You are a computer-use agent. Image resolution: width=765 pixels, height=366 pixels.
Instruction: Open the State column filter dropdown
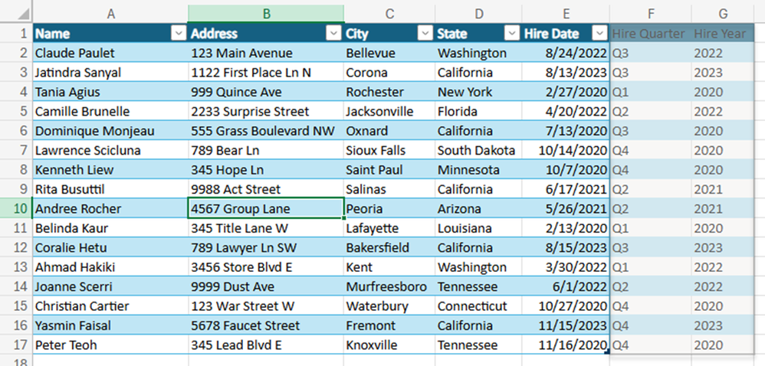tap(512, 33)
